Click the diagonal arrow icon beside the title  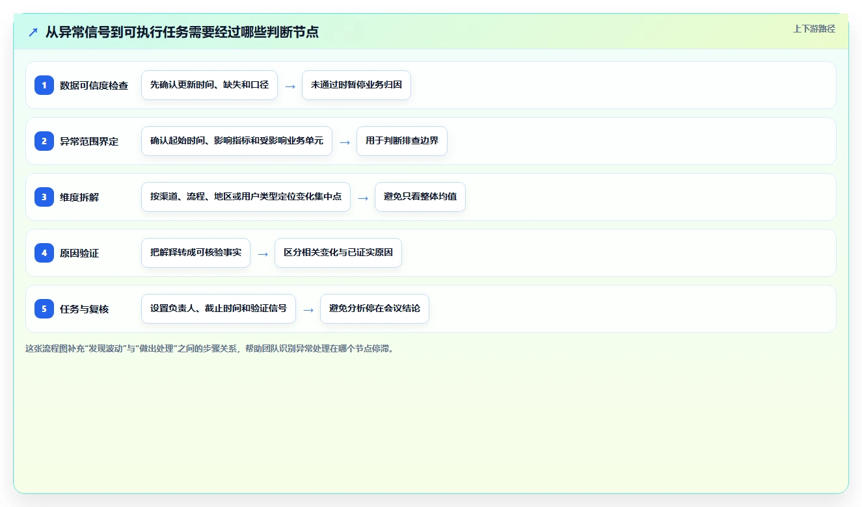coord(33,32)
